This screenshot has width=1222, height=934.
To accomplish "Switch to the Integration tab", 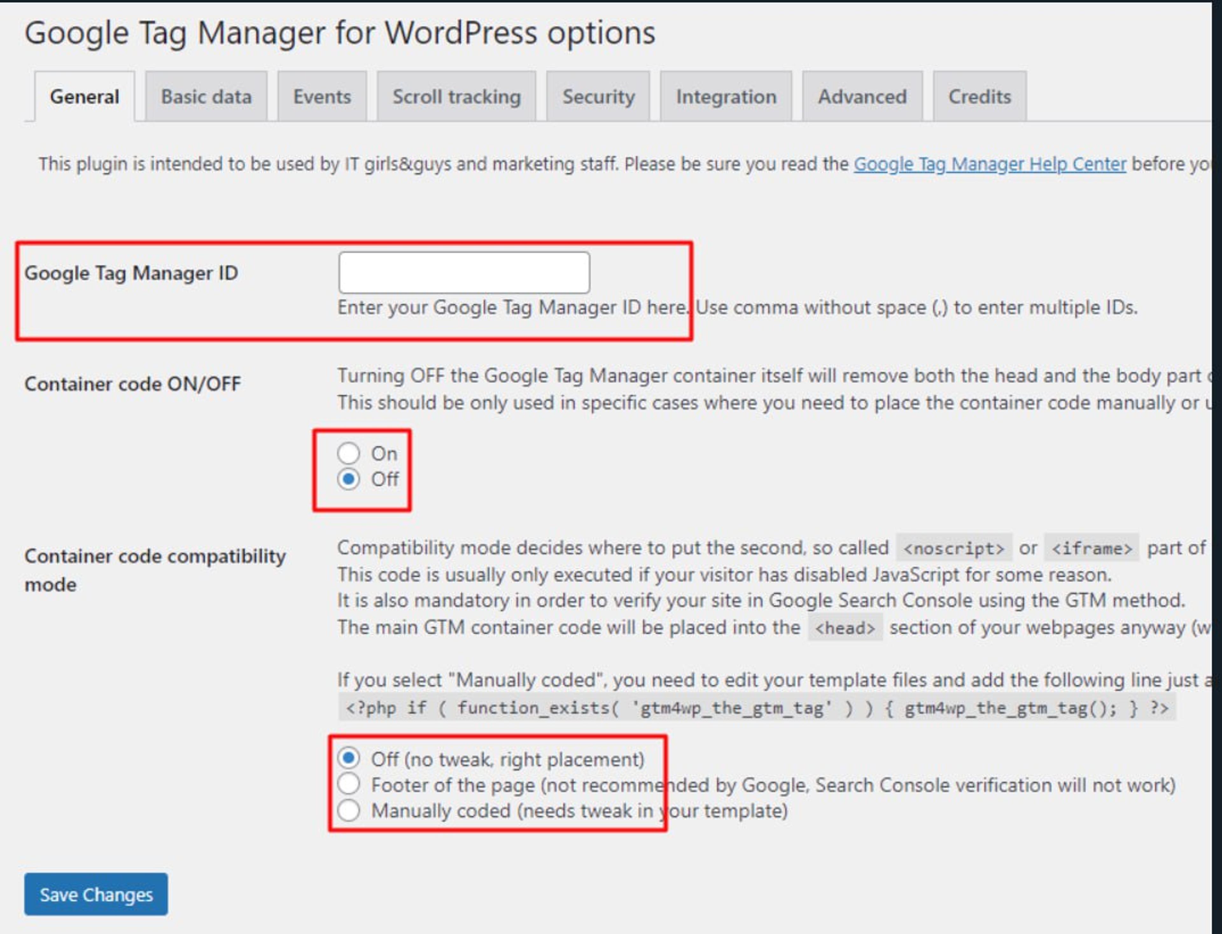I will coord(726,96).
